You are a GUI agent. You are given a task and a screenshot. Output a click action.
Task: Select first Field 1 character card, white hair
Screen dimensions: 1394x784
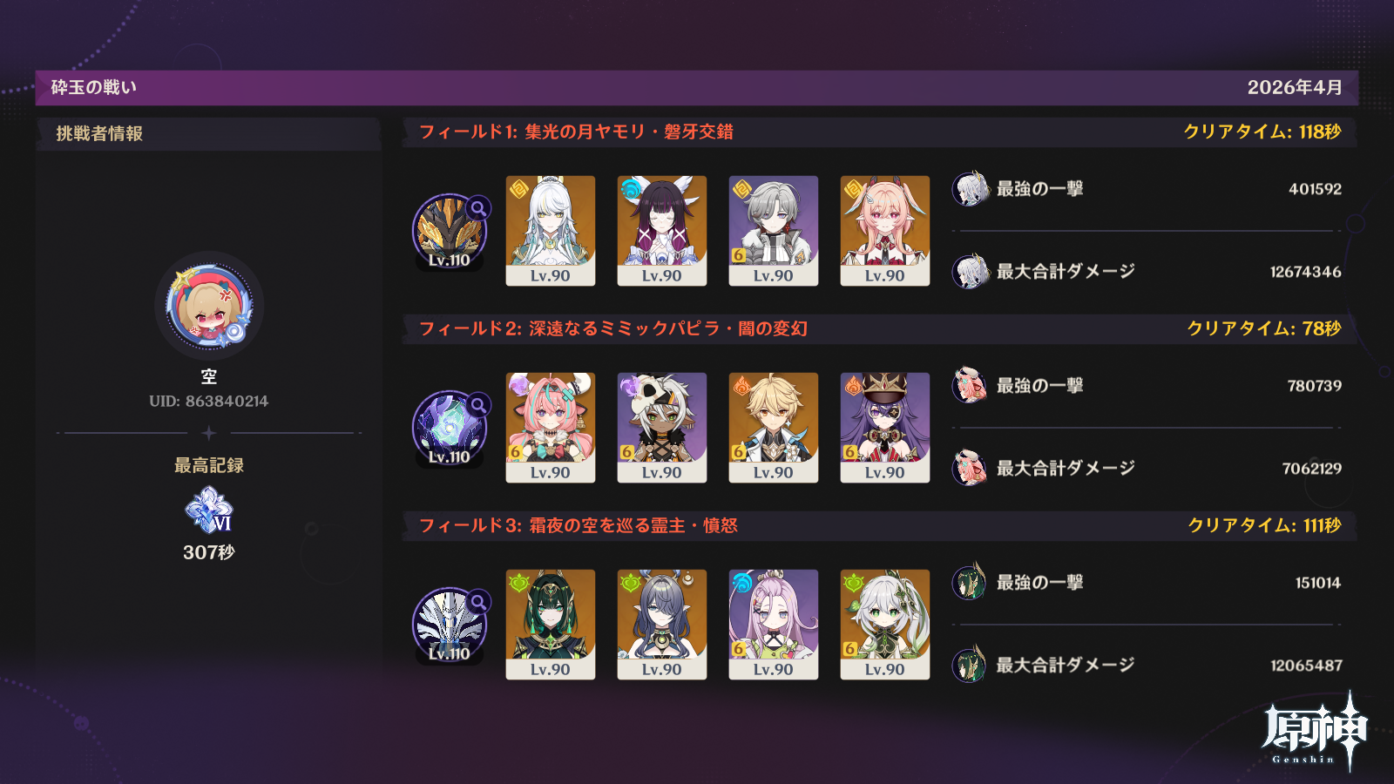click(551, 231)
